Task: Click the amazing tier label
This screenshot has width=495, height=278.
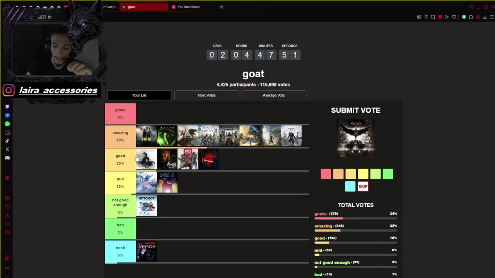Action: click(x=120, y=136)
